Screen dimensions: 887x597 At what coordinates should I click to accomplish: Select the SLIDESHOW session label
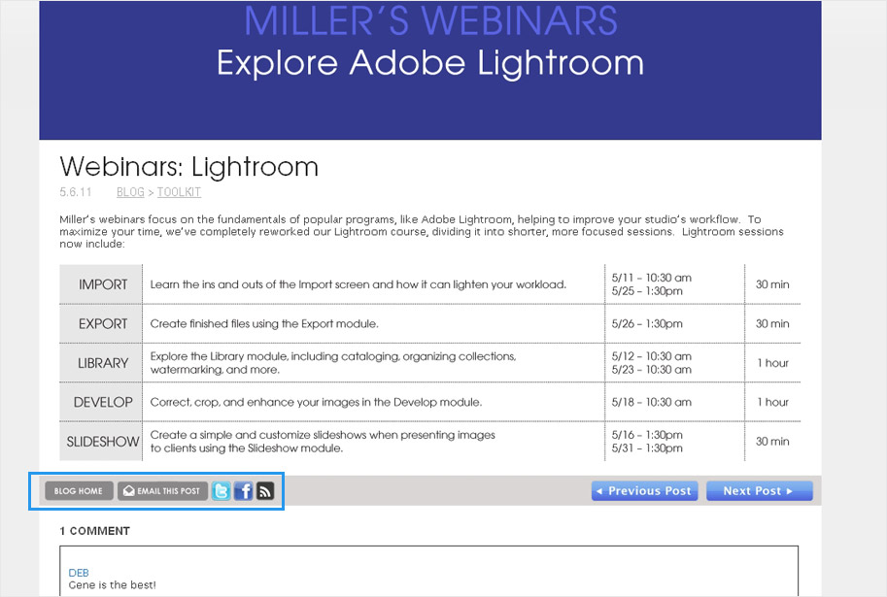tap(102, 442)
